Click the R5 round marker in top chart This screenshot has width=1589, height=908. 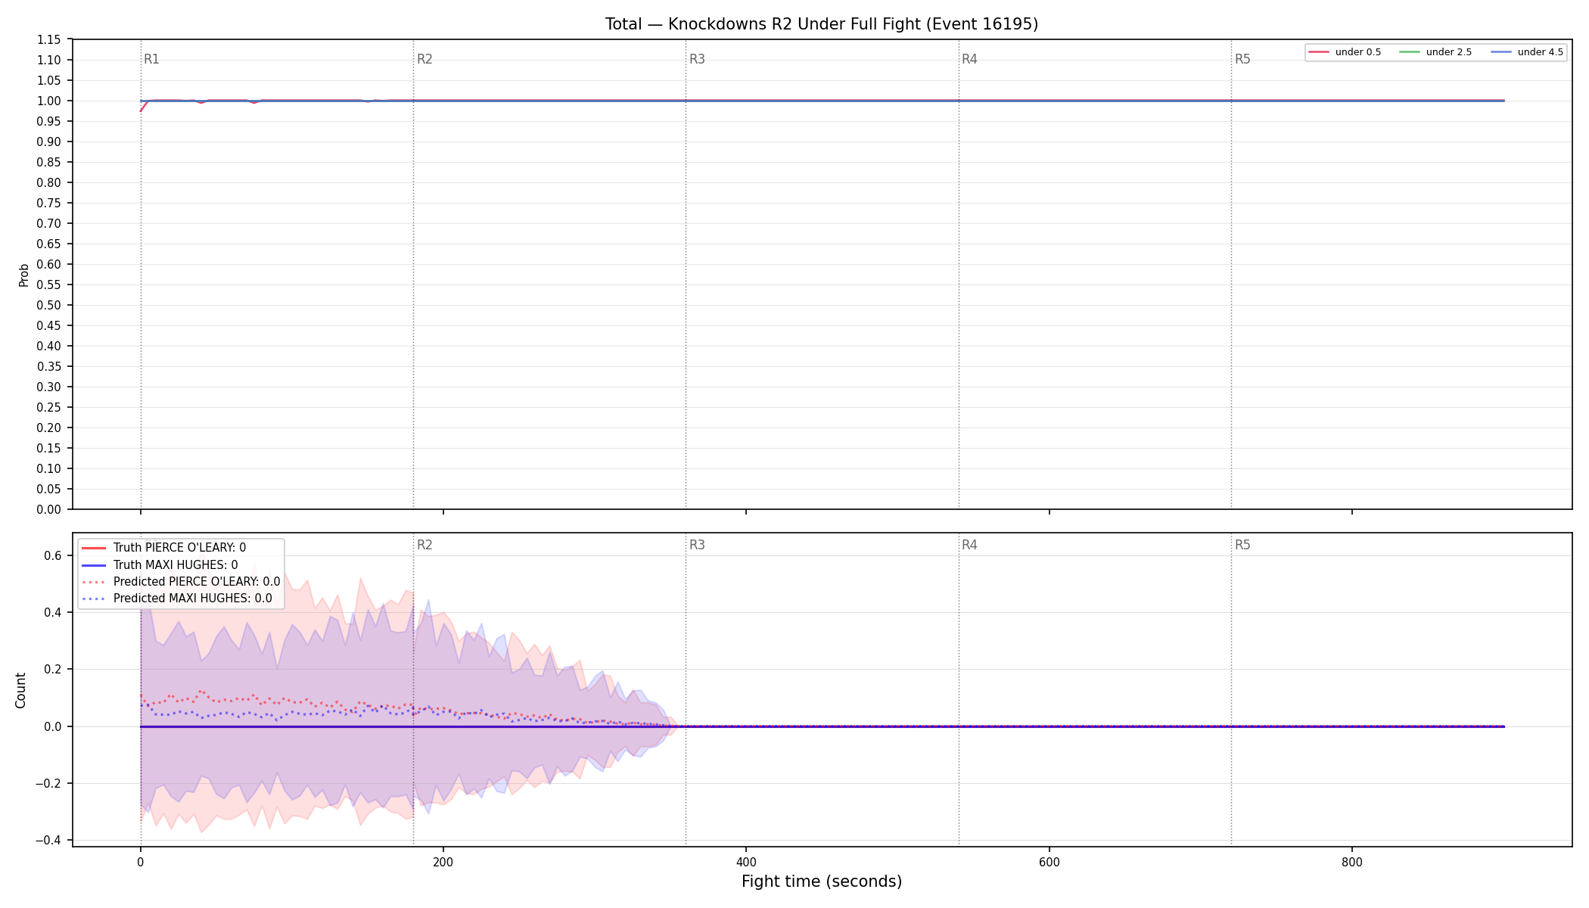[1242, 59]
